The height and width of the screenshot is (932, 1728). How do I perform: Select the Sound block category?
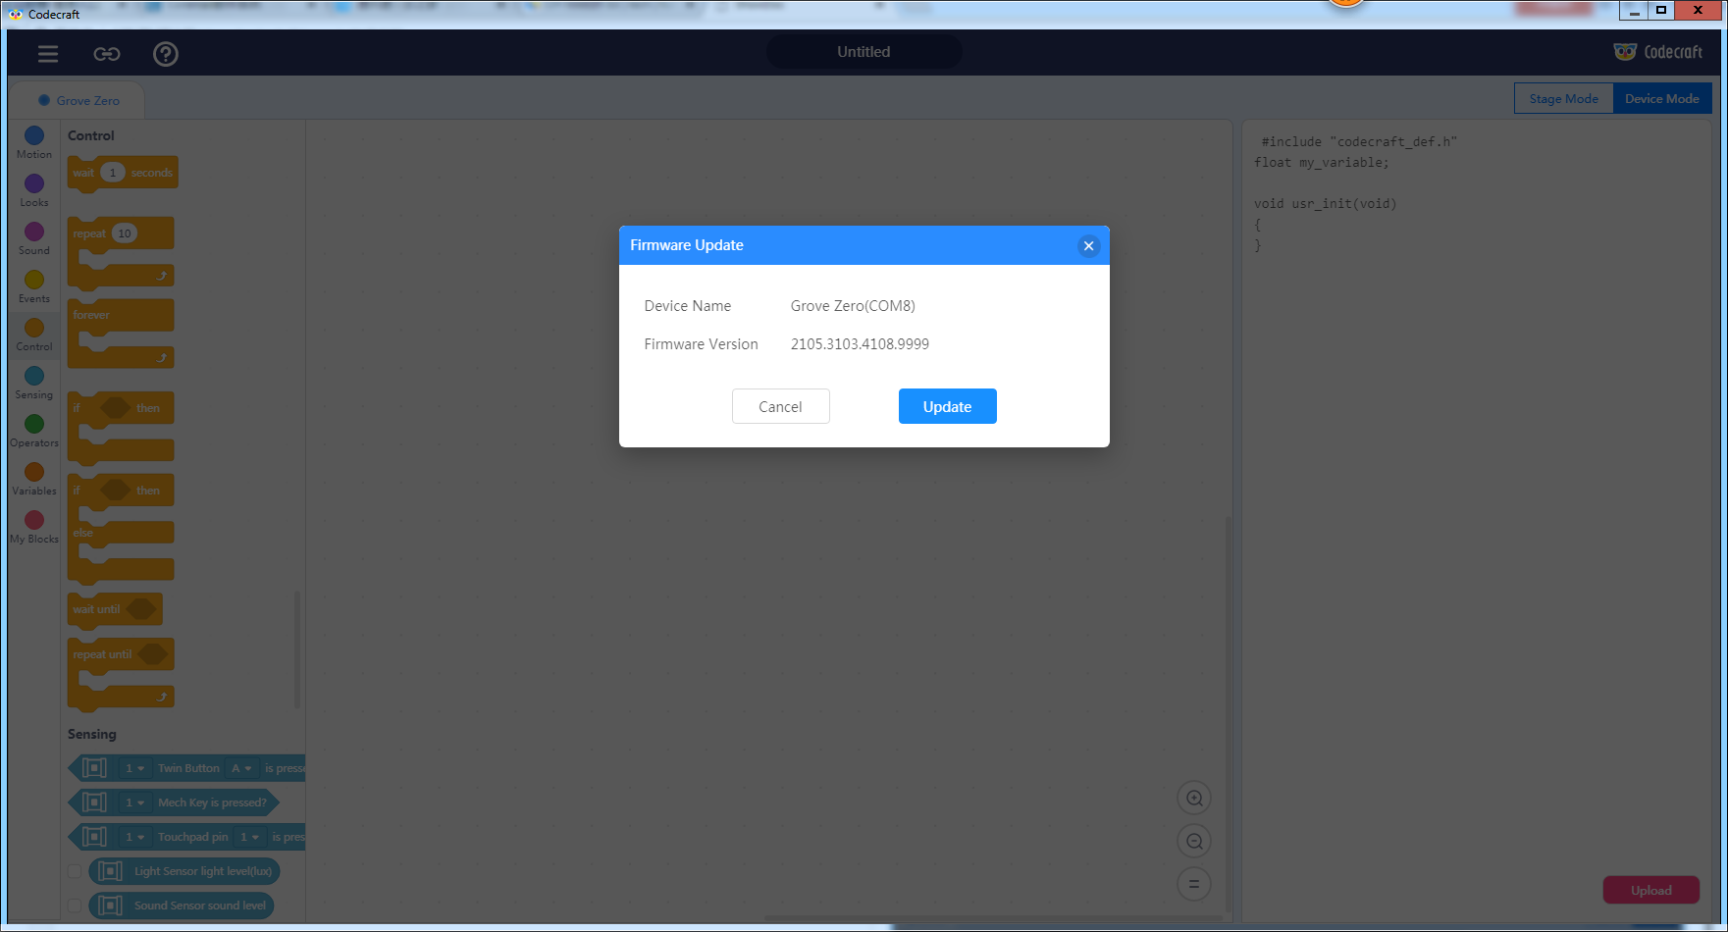pyautogui.click(x=34, y=238)
